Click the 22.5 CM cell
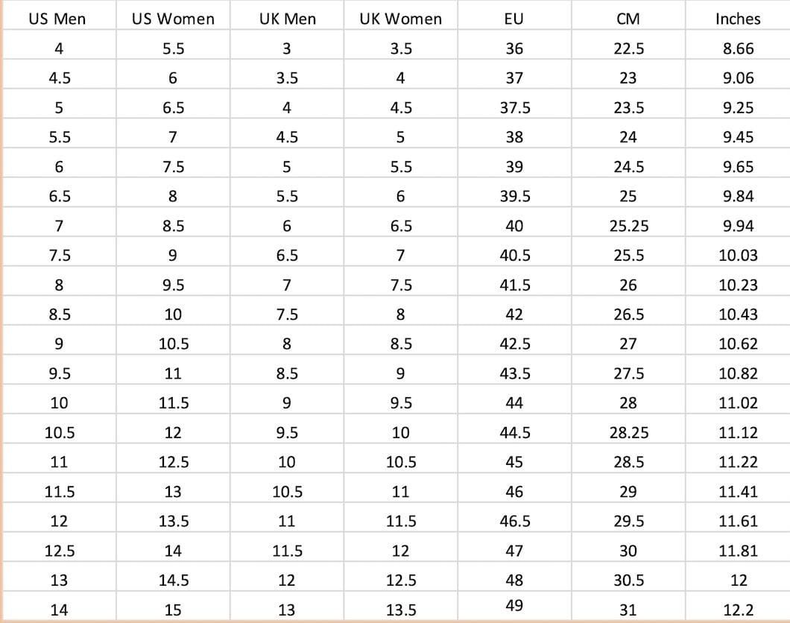 pos(628,48)
